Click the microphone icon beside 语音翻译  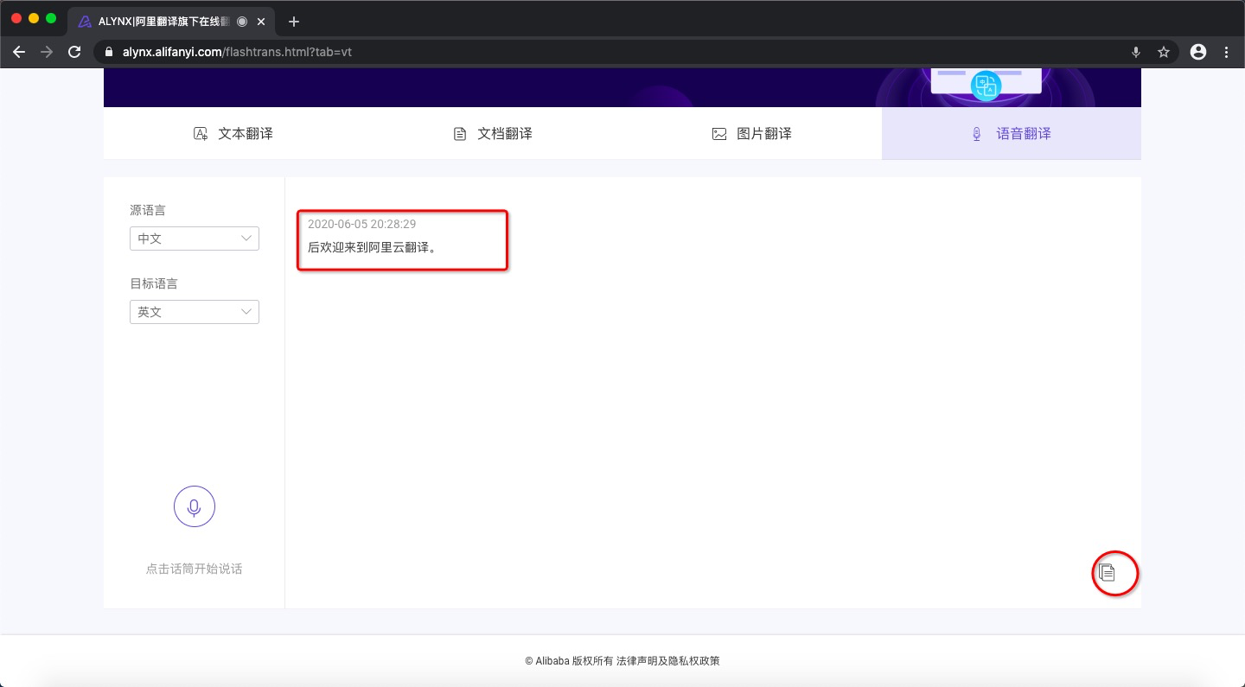(x=977, y=134)
